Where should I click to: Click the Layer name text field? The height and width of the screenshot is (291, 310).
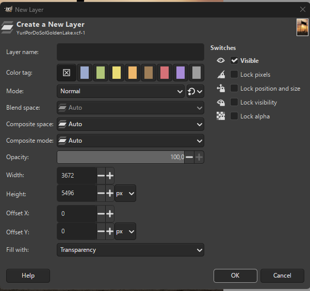(130, 52)
